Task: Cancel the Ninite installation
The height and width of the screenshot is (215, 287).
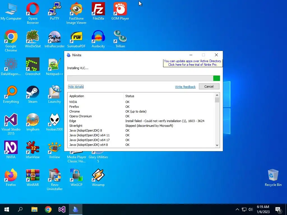Action: pos(209,87)
